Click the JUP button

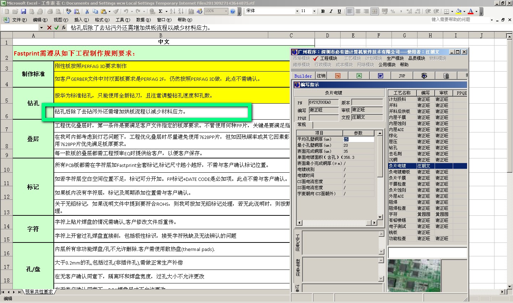402,76
